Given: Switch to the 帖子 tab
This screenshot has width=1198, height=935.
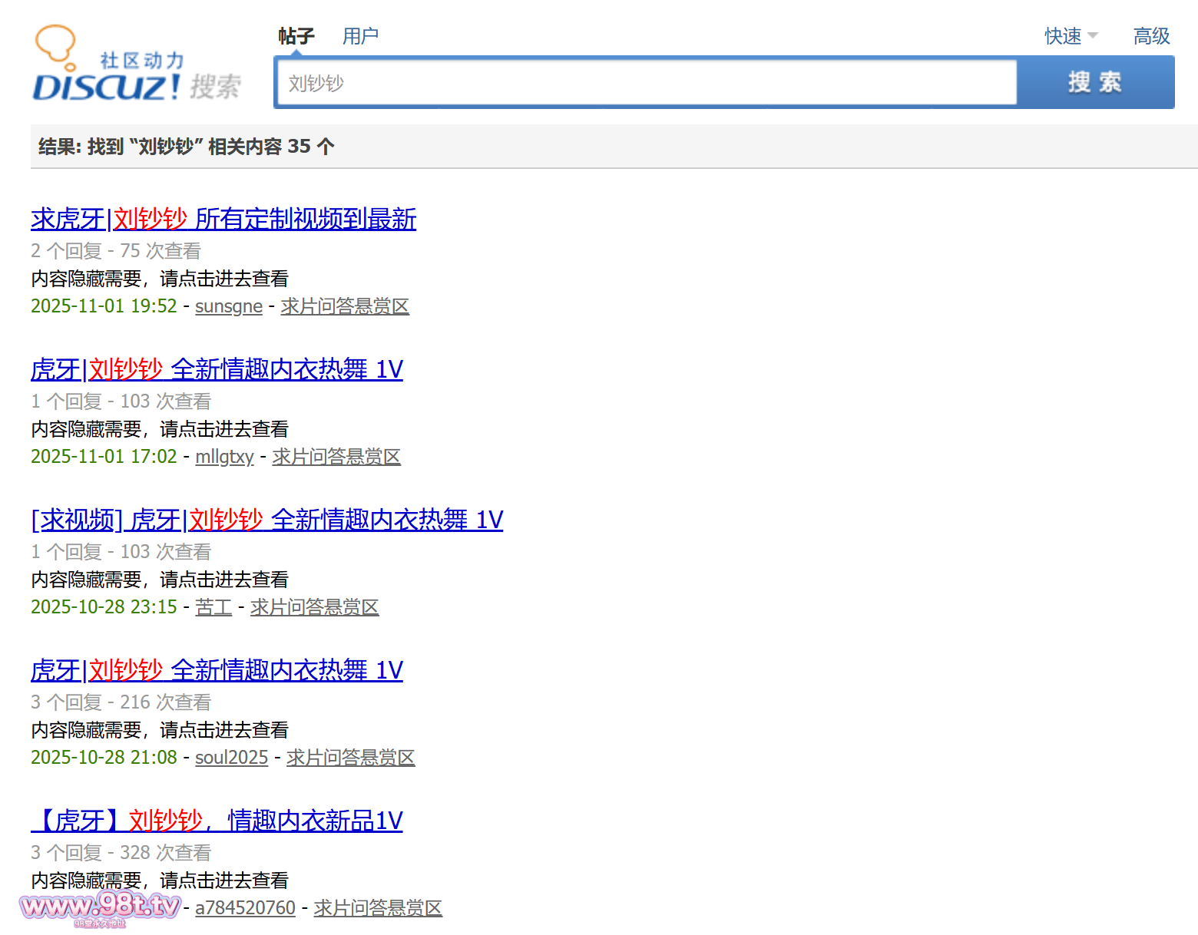Looking at the screenshot, I should [x=296, y=36].
